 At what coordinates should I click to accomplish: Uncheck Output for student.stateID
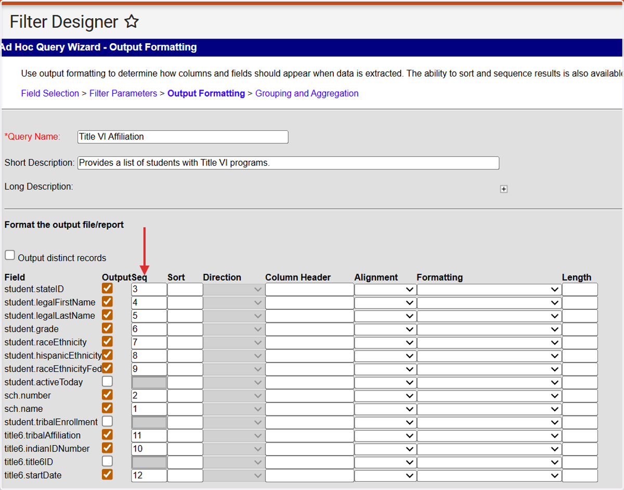tap(108, 288)
